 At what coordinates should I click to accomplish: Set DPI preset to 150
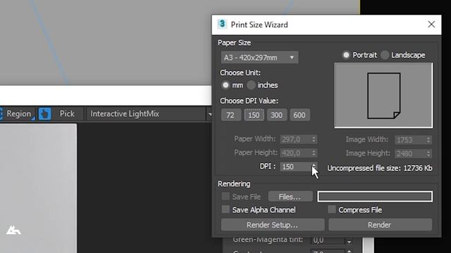click(254, 115)
